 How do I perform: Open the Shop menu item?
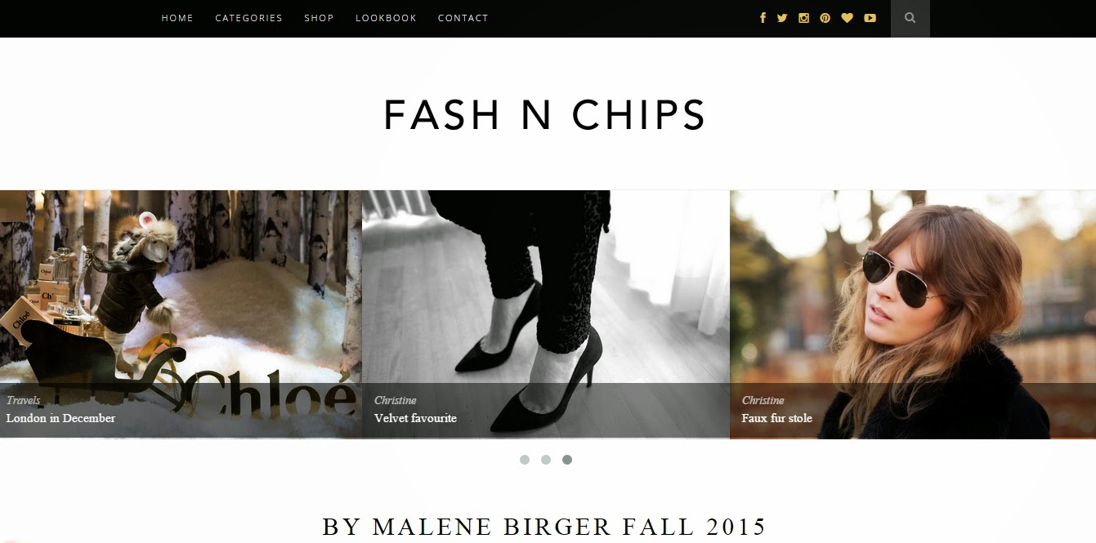coord(319,18)
